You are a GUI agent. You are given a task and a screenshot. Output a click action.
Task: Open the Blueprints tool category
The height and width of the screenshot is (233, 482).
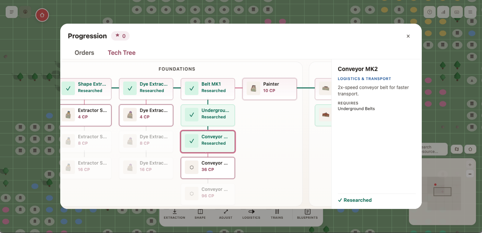tap(307, 214)
